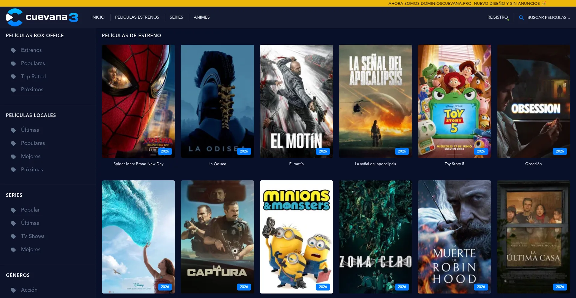Open the La Odisea movie poster
This screenshot has width=576, height=298.
pos(217,101)
